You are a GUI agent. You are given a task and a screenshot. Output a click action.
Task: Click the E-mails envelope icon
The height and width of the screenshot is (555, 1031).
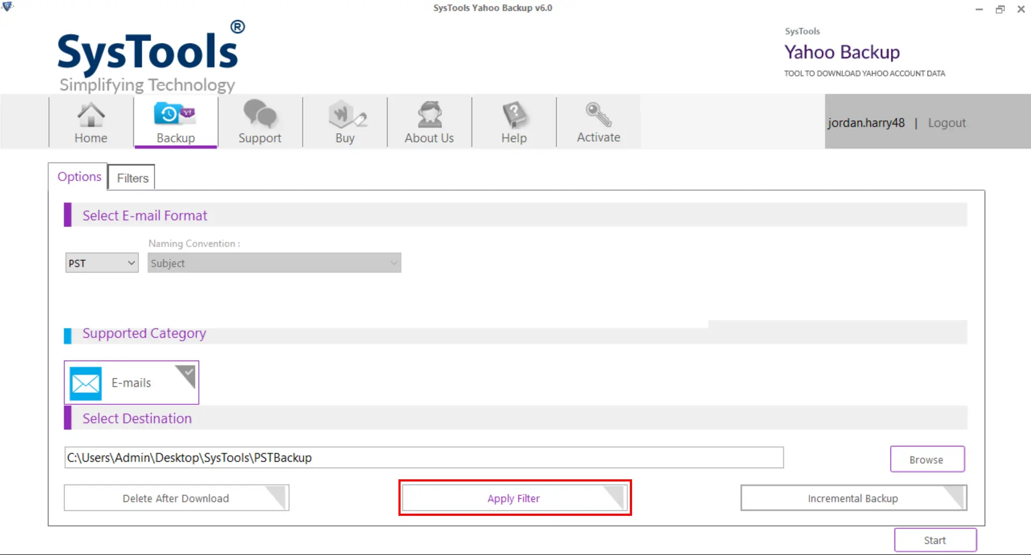pos(85,383)
